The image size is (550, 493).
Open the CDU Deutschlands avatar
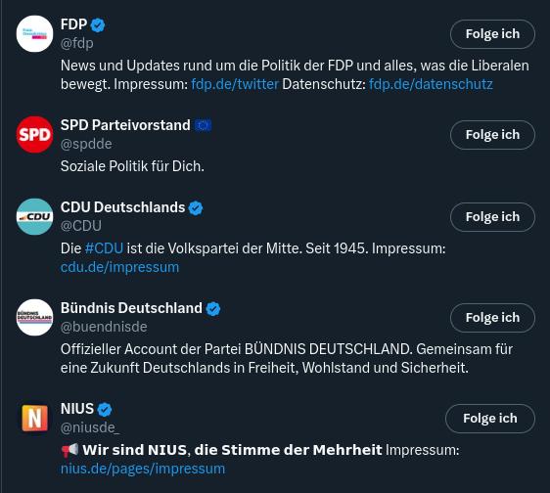tap(34, 217)
